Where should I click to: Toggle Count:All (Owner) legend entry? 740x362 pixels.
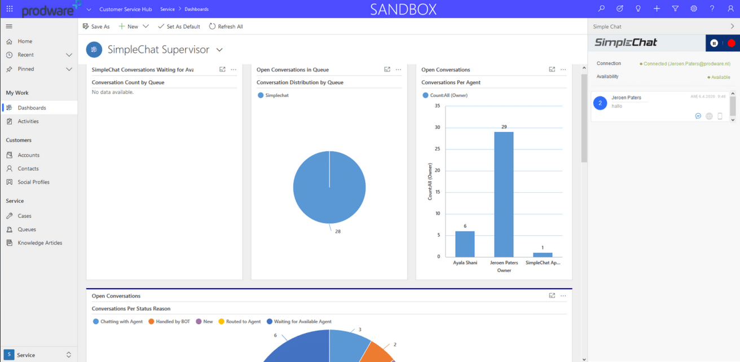(x=445, y=95)
